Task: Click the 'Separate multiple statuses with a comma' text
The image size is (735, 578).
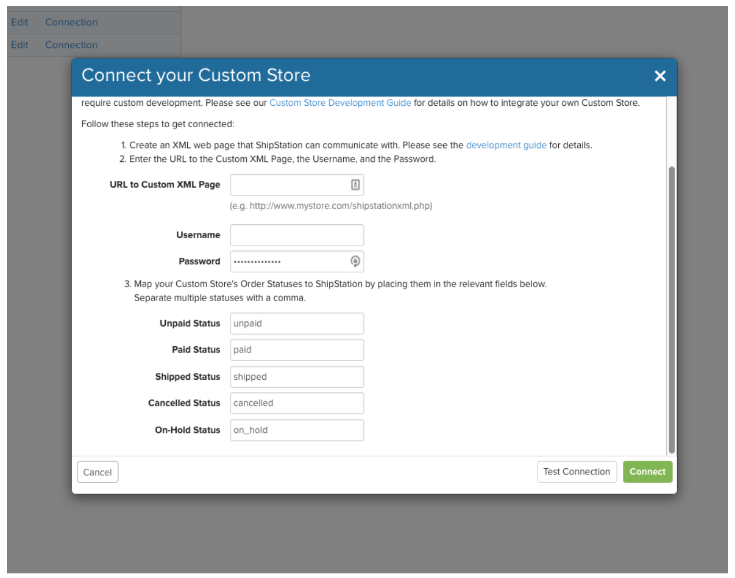Action: [220, 298]
